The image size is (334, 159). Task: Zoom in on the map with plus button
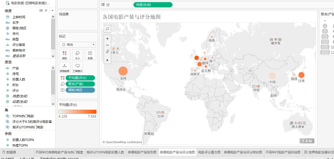coord(107,39)
